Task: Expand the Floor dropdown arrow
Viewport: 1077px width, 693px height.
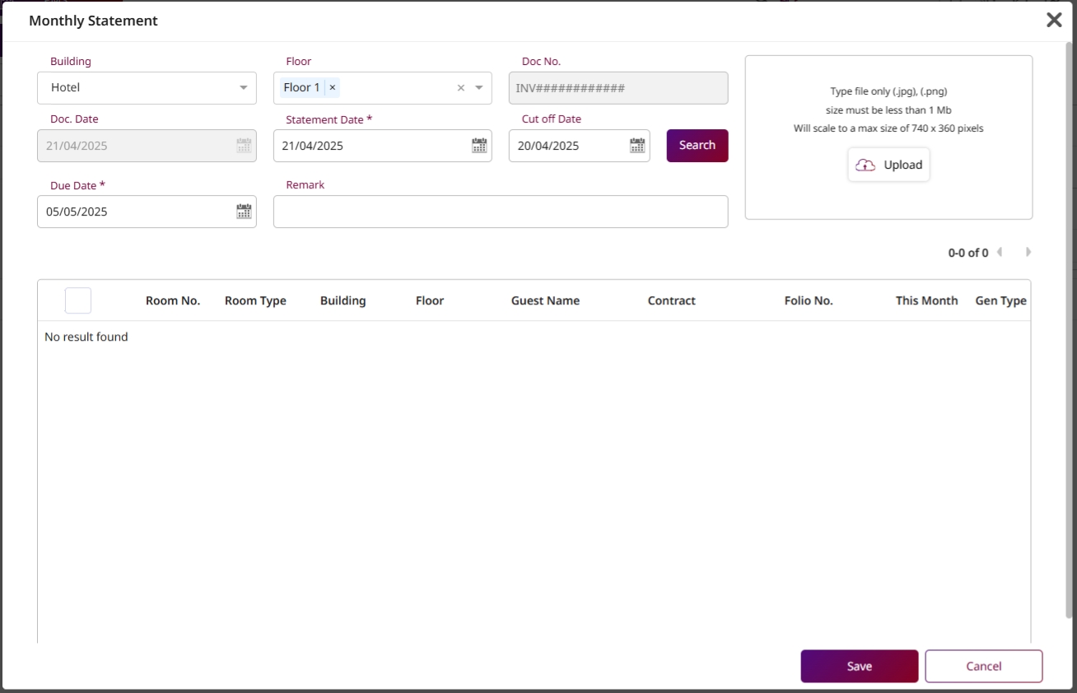Action: tap(479, 88)
